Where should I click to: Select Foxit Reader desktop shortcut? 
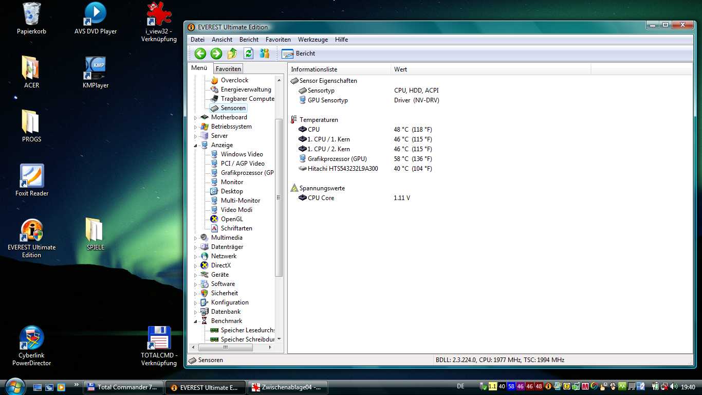pyautogui.click(x=32, y=180)
